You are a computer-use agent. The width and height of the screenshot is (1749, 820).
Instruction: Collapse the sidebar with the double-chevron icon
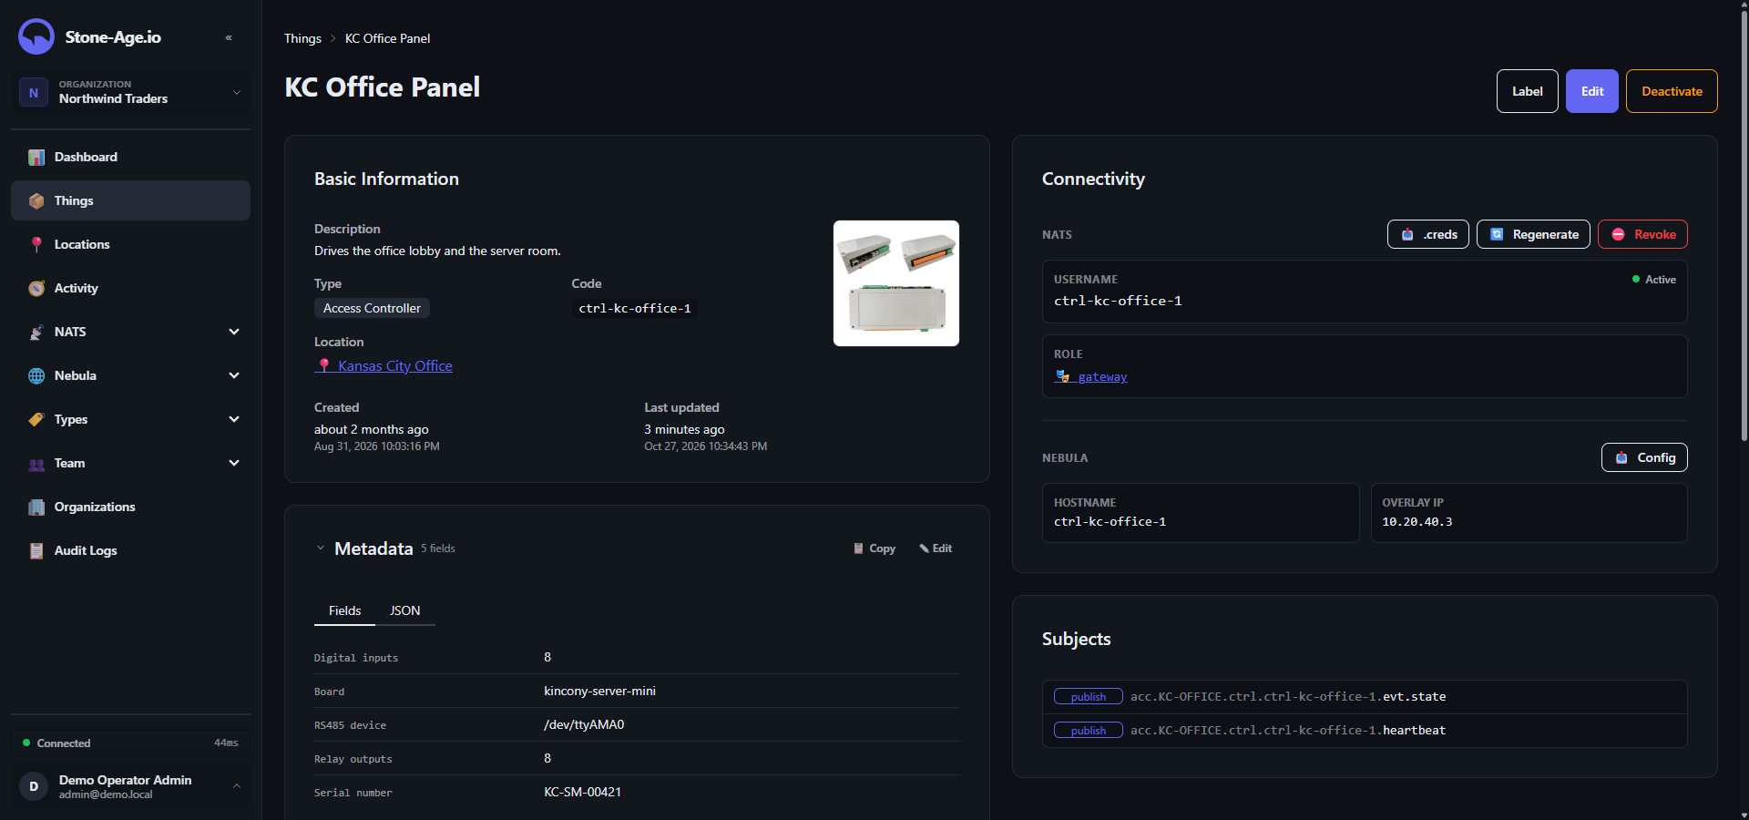(229, 37)
